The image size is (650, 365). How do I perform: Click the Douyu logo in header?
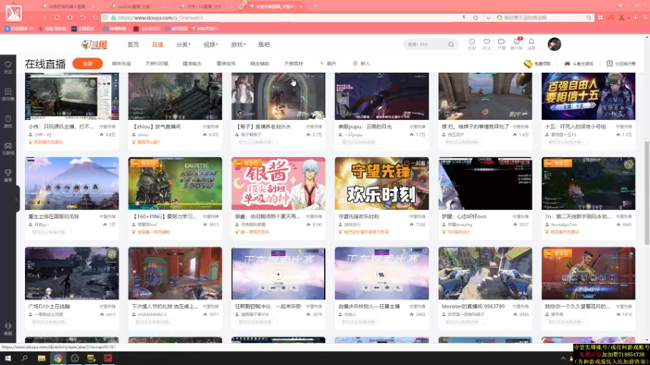click(x=94, y=45)
